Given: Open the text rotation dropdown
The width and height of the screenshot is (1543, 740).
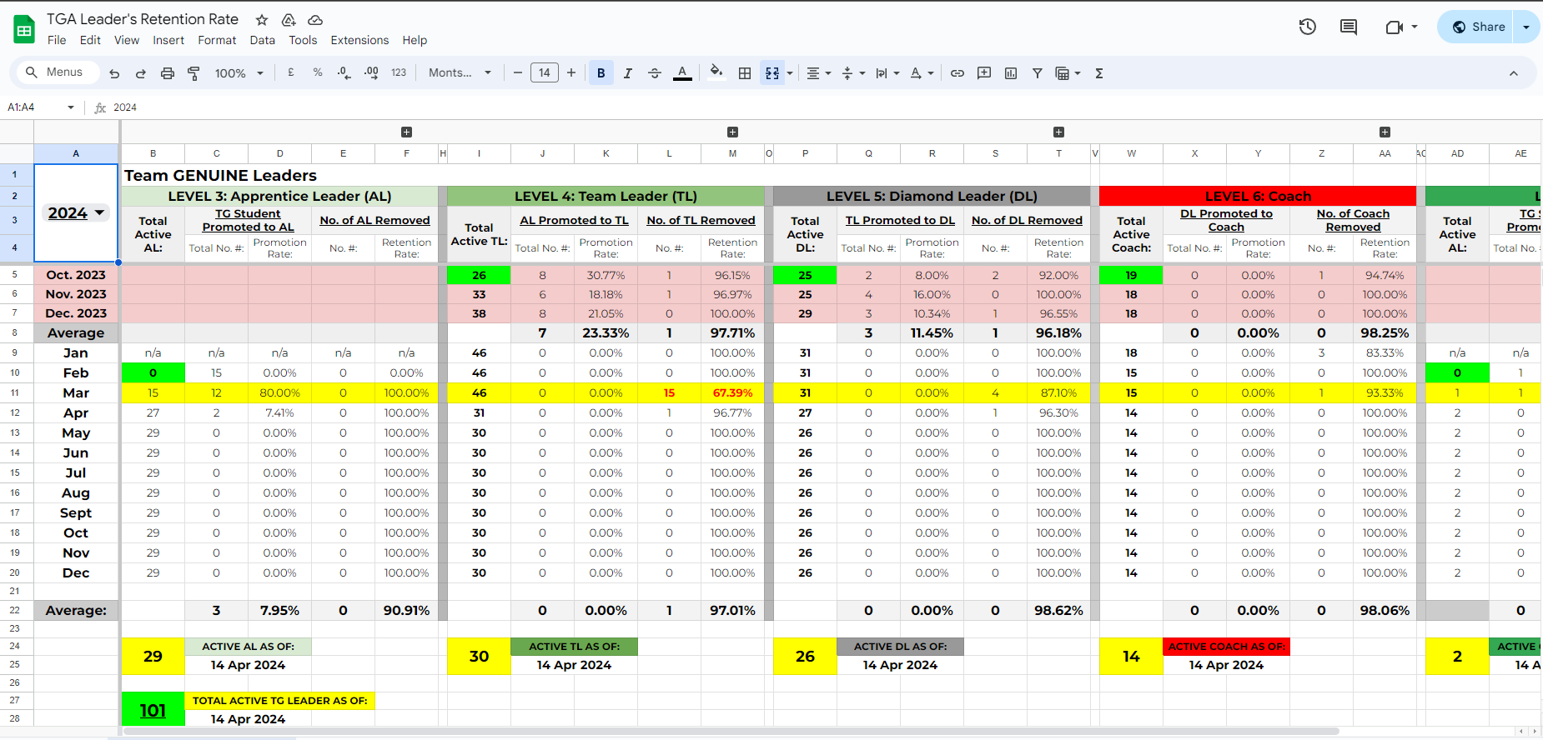Looking at the screenshot, I should [x=922, y=73].
